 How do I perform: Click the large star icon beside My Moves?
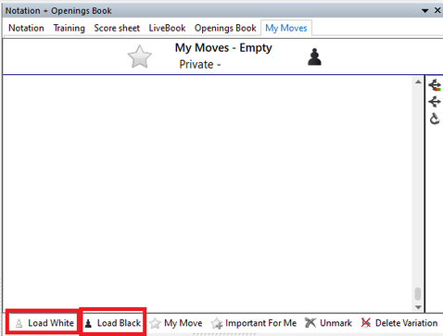tap(140, 56)
